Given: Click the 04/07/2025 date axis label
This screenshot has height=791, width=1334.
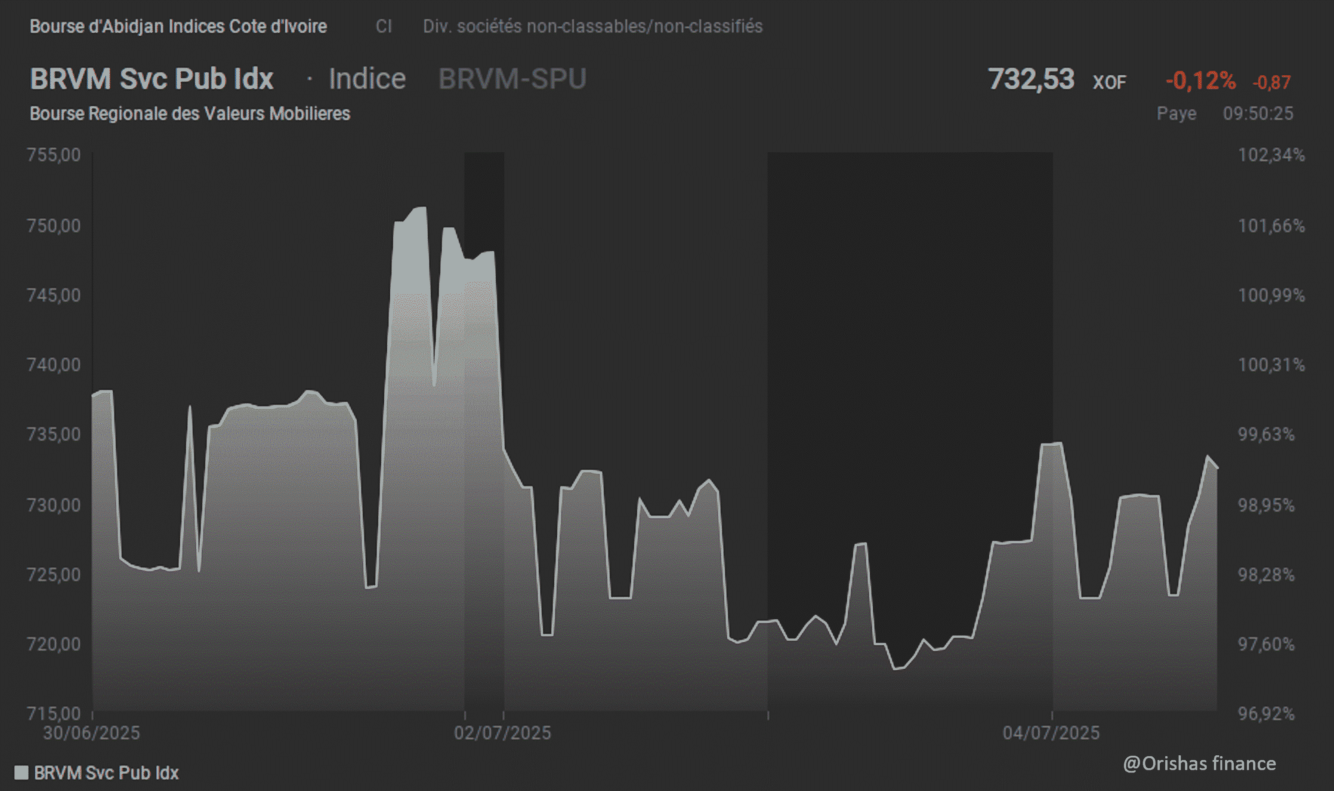Looking at the screenshot, I should tap(1051, 733).
